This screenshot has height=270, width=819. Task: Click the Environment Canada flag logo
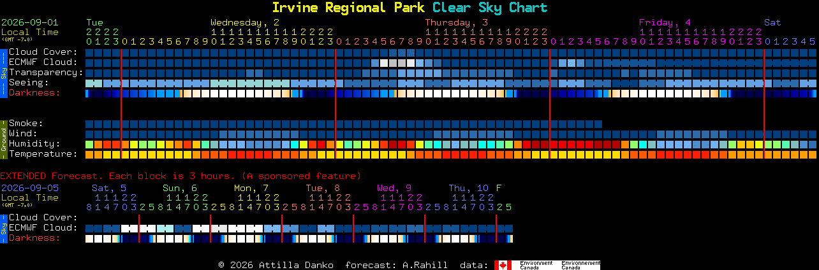point(547,265)
